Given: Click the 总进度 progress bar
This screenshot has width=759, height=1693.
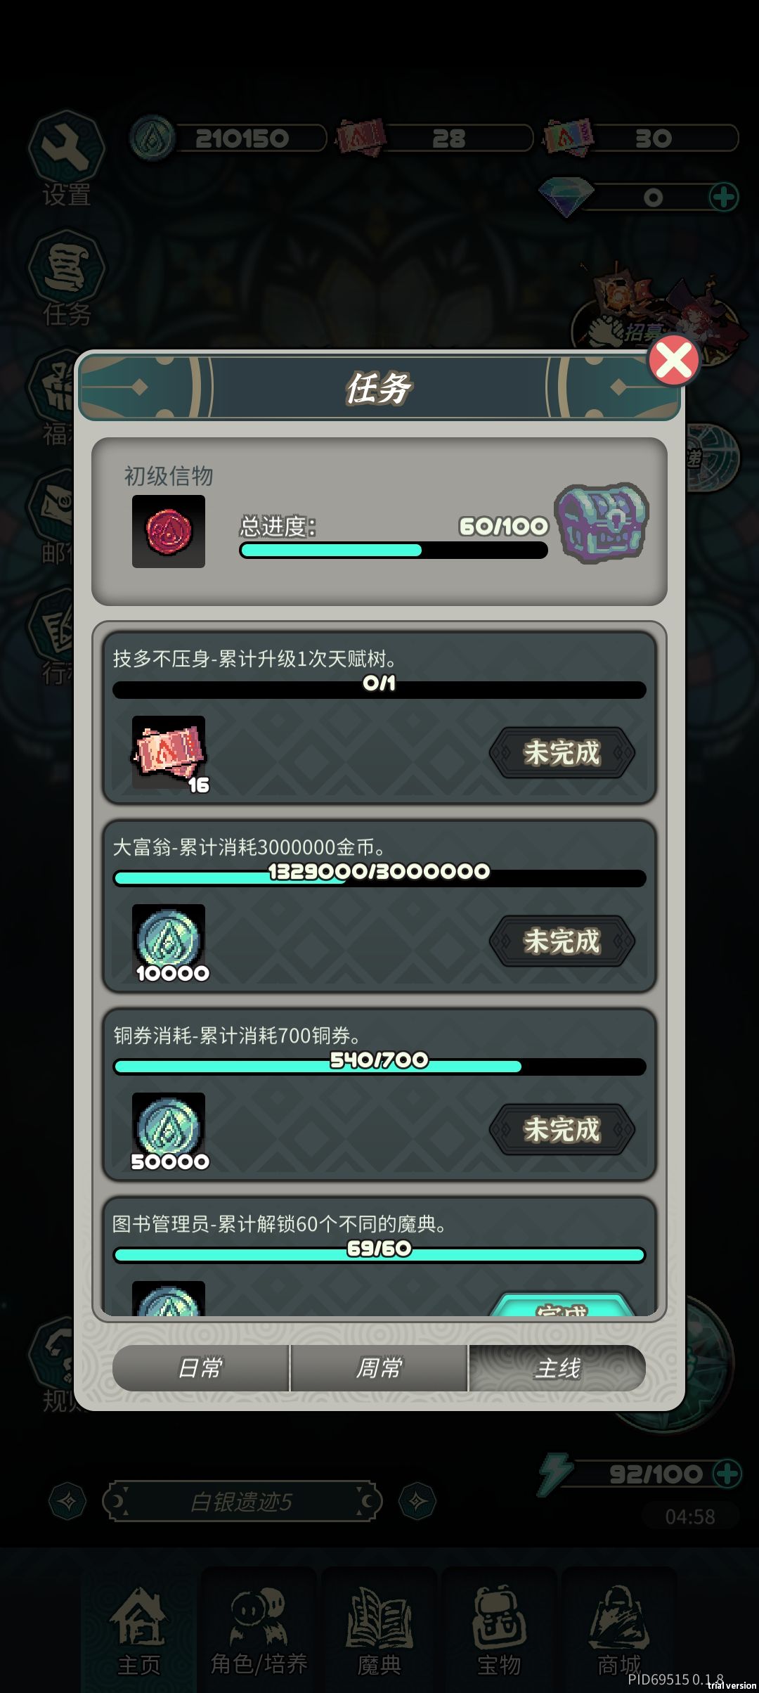Looking at the screenshot, I should click(394, 550).
